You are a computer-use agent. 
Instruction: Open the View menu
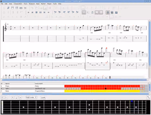click(11, 4)
